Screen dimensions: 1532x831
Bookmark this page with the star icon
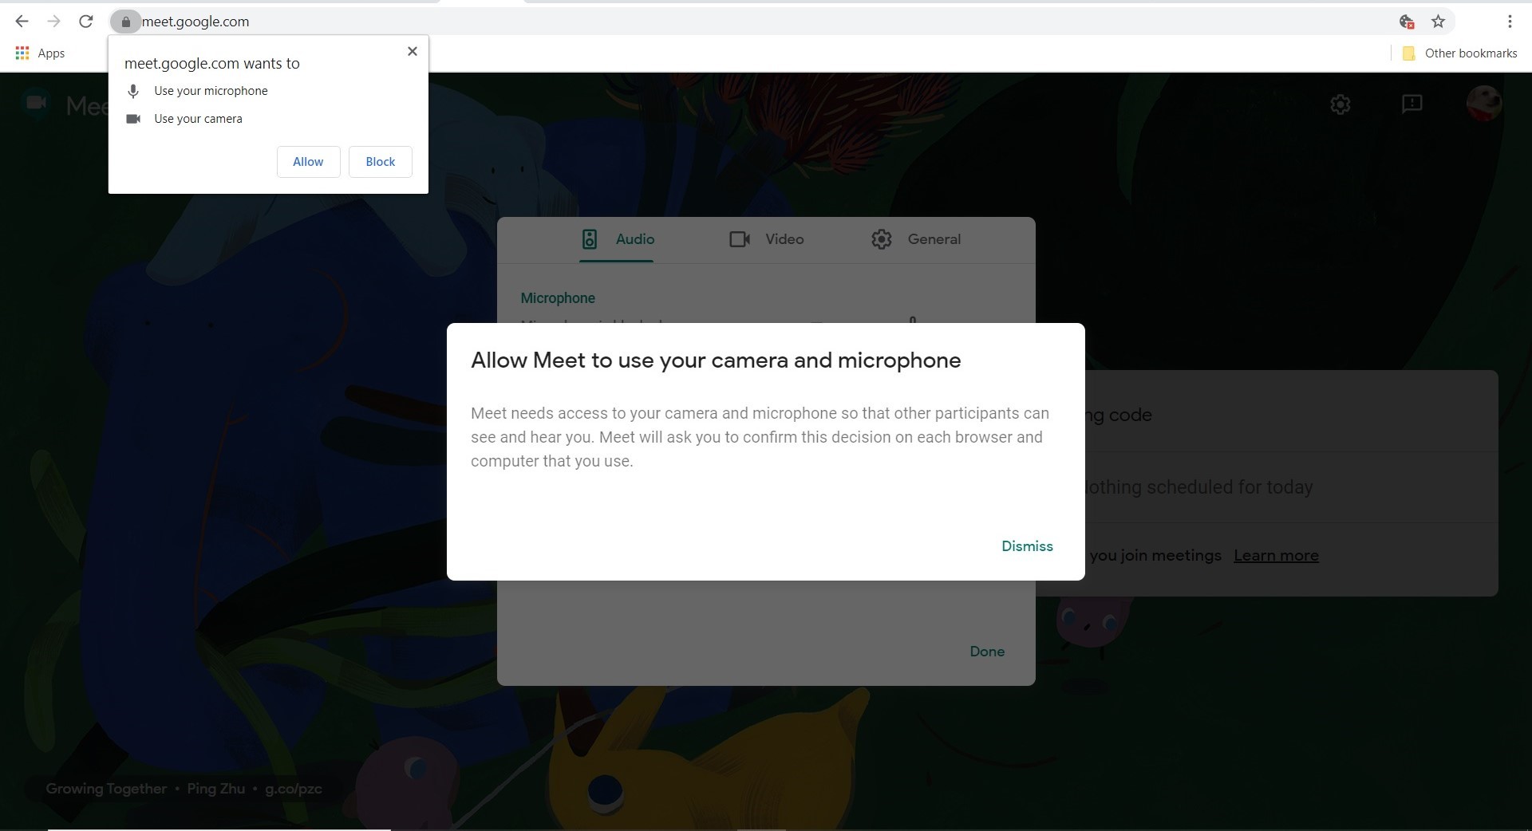pyautogui.click(x=1438, y=22)
